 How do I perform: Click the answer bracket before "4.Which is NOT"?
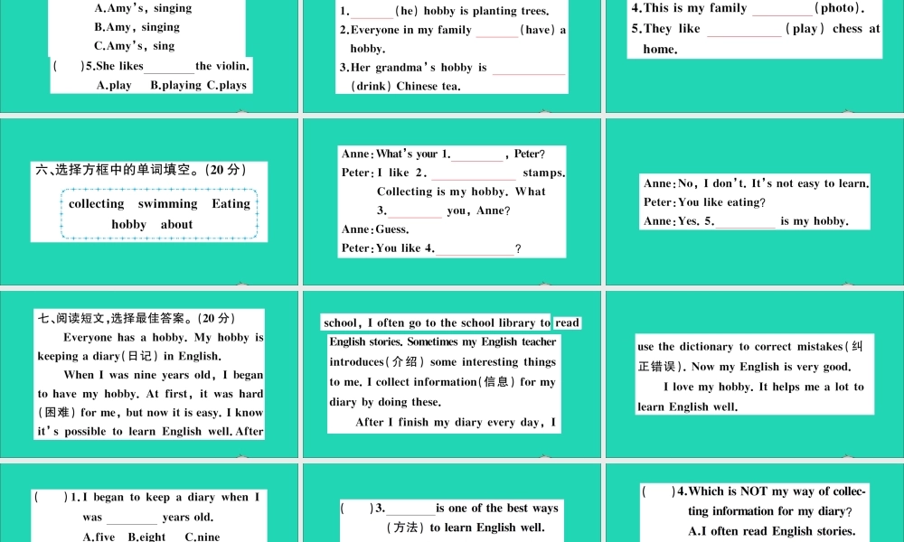(658, 491)
